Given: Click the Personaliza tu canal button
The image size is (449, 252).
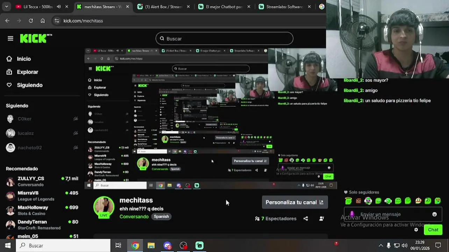Looking at the screenshot, I should (295, 202).
